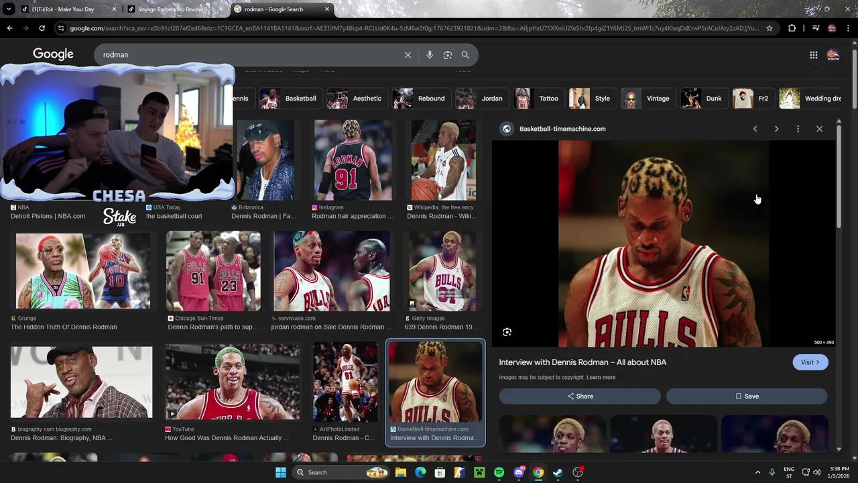Open File Explorer from the taskbar

[401, 472]
